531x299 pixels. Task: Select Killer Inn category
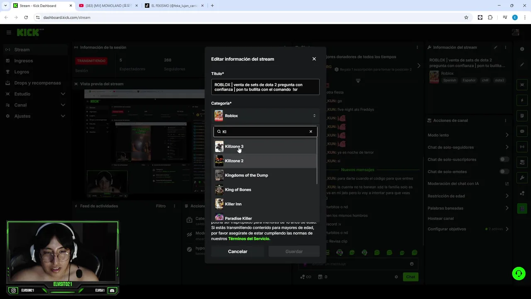265,204
